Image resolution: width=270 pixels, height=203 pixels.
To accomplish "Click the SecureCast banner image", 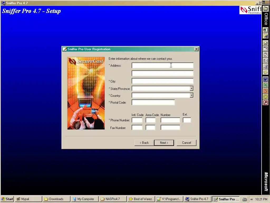I will tap(86, 93).
